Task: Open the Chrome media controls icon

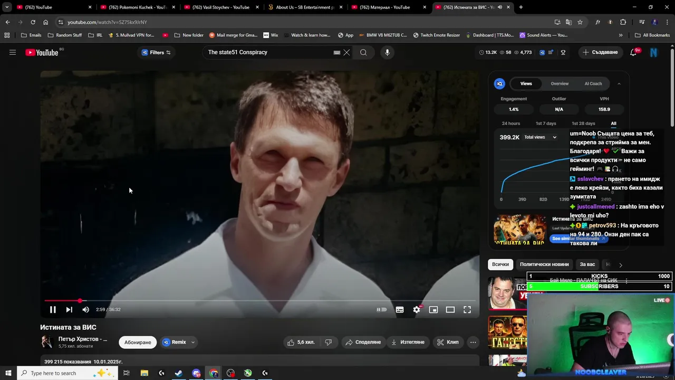Action: [642, 22]
